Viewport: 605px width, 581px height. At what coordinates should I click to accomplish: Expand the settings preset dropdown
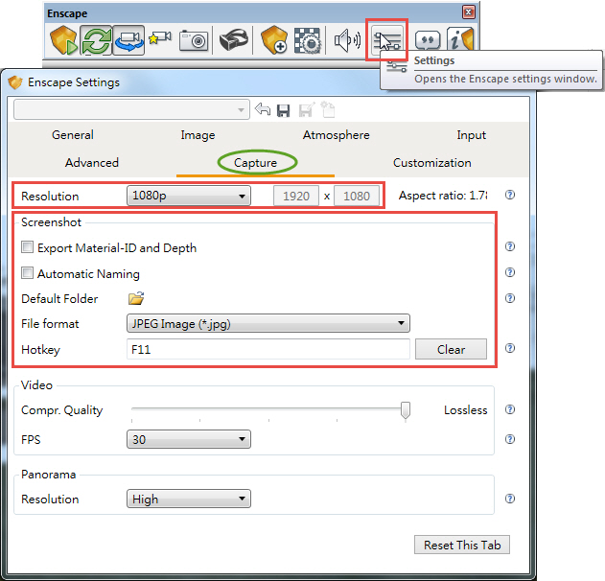click(x=131, y=109)
